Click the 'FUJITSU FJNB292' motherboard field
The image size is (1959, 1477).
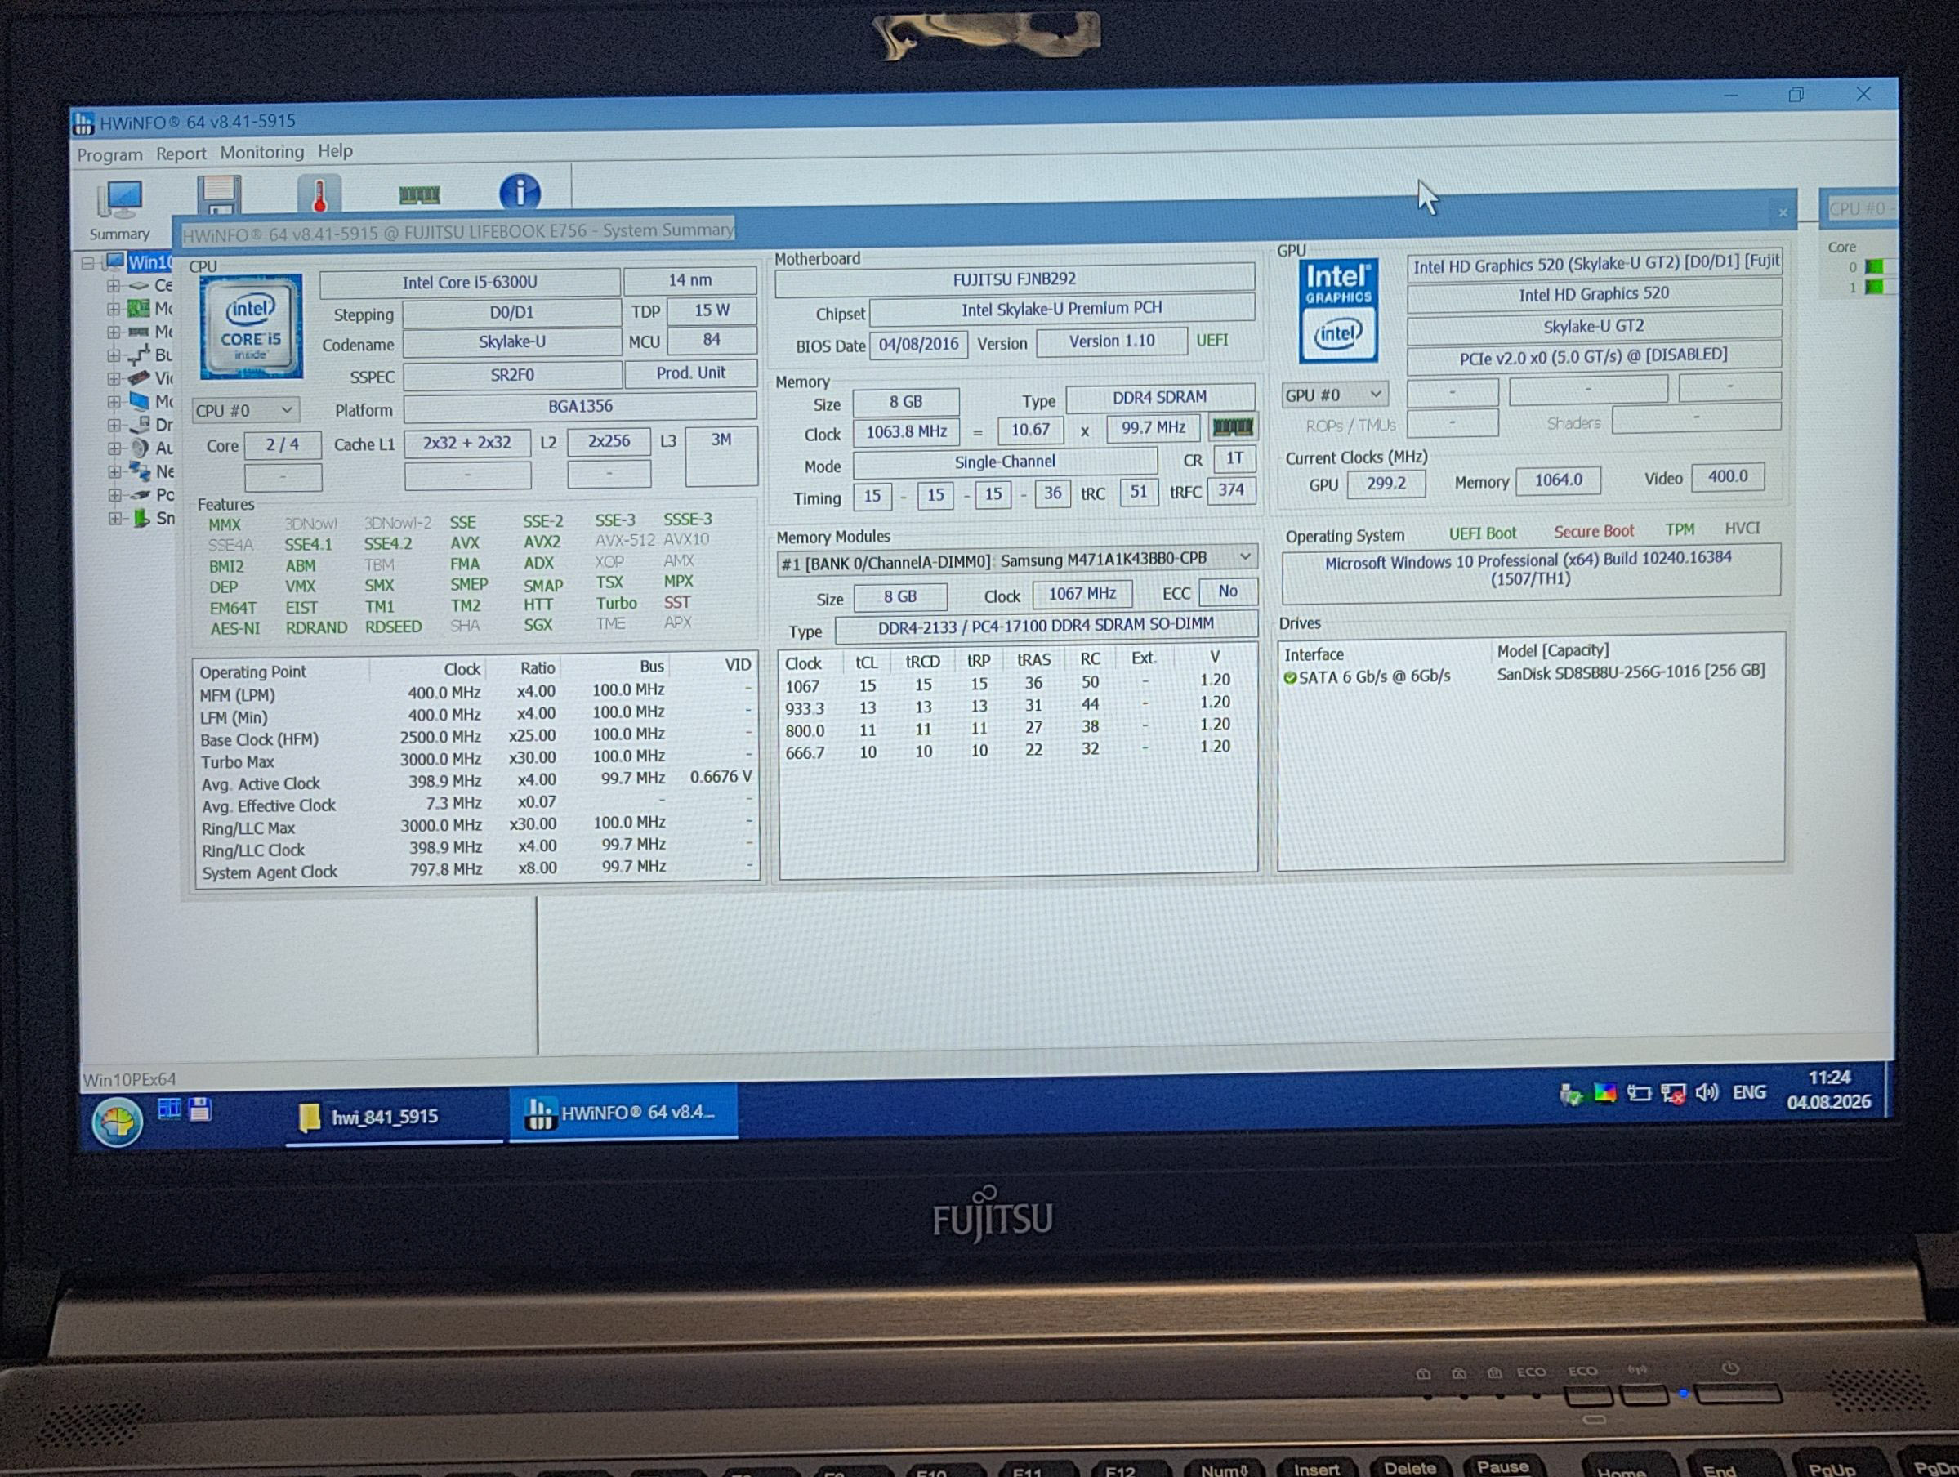coord(1014,280)
